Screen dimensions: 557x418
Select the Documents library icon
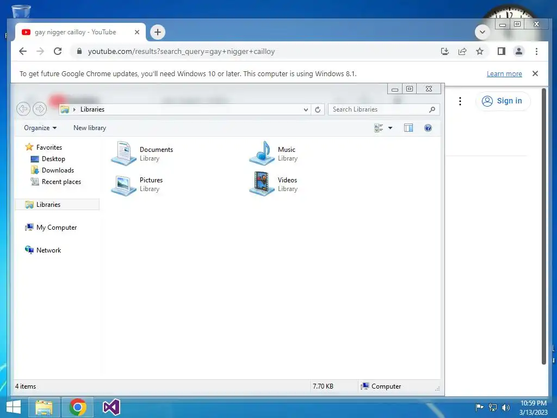[123, 153]
